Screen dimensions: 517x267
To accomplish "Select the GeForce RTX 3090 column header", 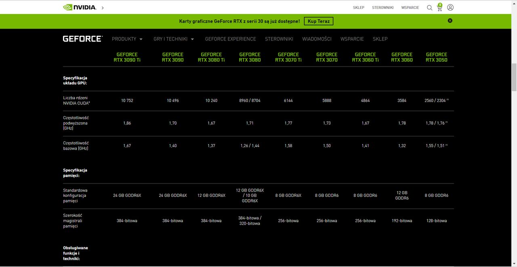I will tap(173, 57).
